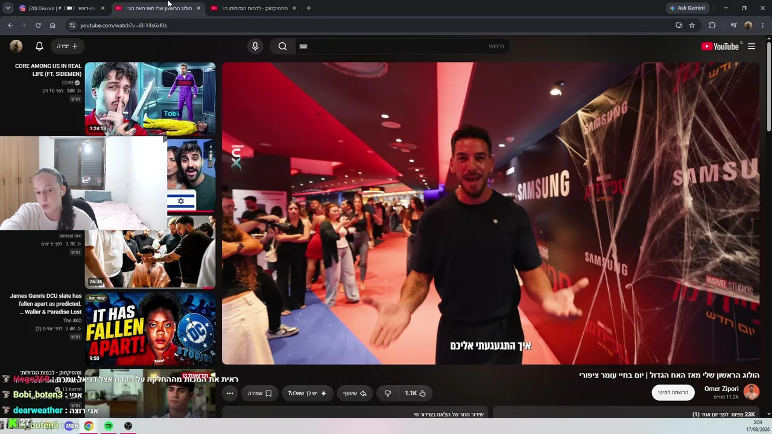Focus the YouTube search field
The width and height of the screenshot is (772, 434).
(x=401, y=46)
